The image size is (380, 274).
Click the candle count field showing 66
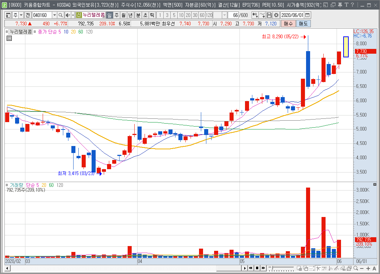pyautogui.click(x=234, y=15)
